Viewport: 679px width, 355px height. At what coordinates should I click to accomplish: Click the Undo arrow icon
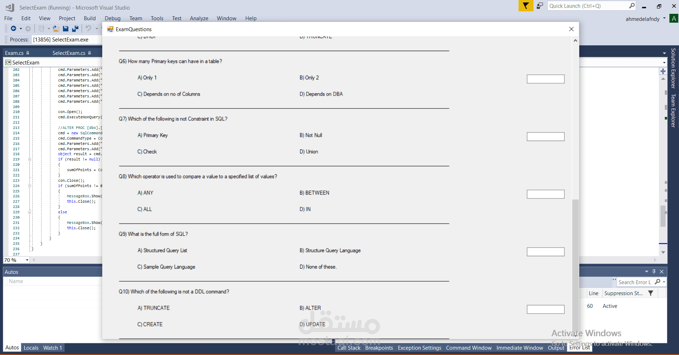pyautogui.click(x=88, y=28)
